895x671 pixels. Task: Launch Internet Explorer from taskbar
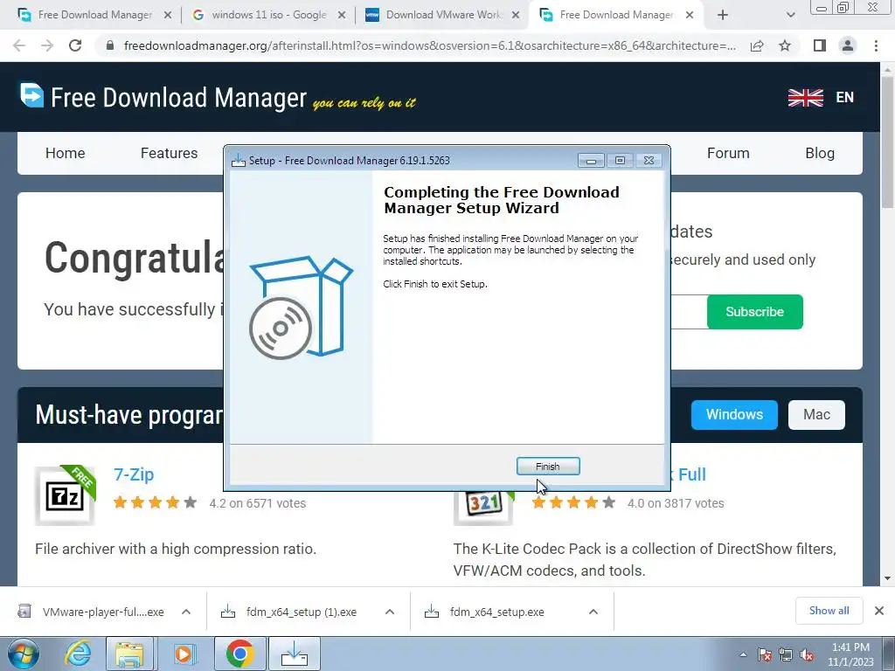click(78, 654)
